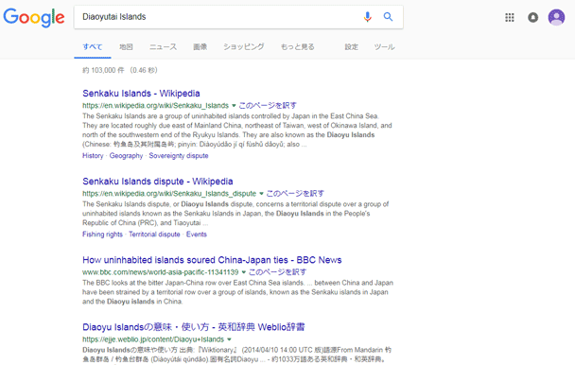The width and height of the screenshot is (575, 365).
Task: Click the Google logo
Action: [x=34, y=18]
